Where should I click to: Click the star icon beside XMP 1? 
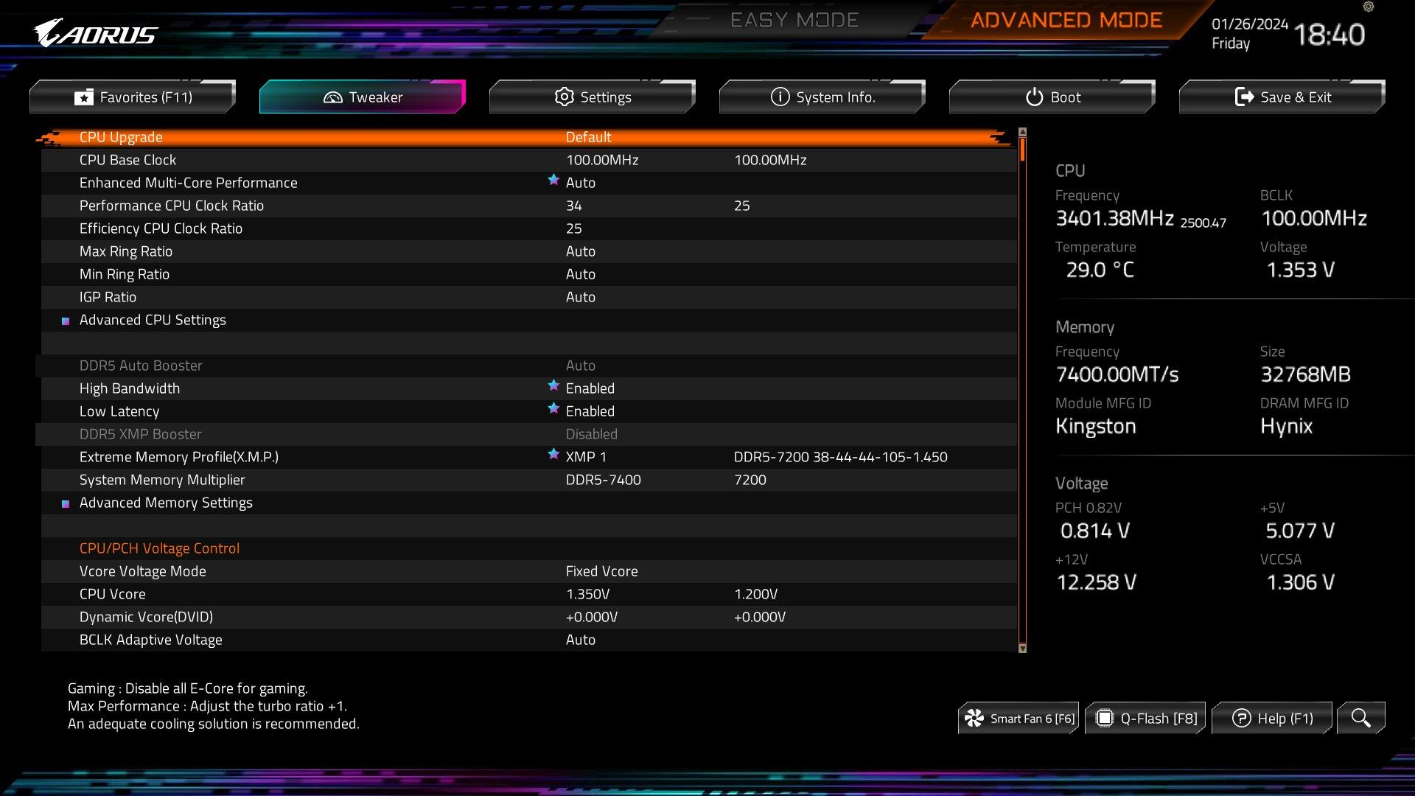click(553, 454)
